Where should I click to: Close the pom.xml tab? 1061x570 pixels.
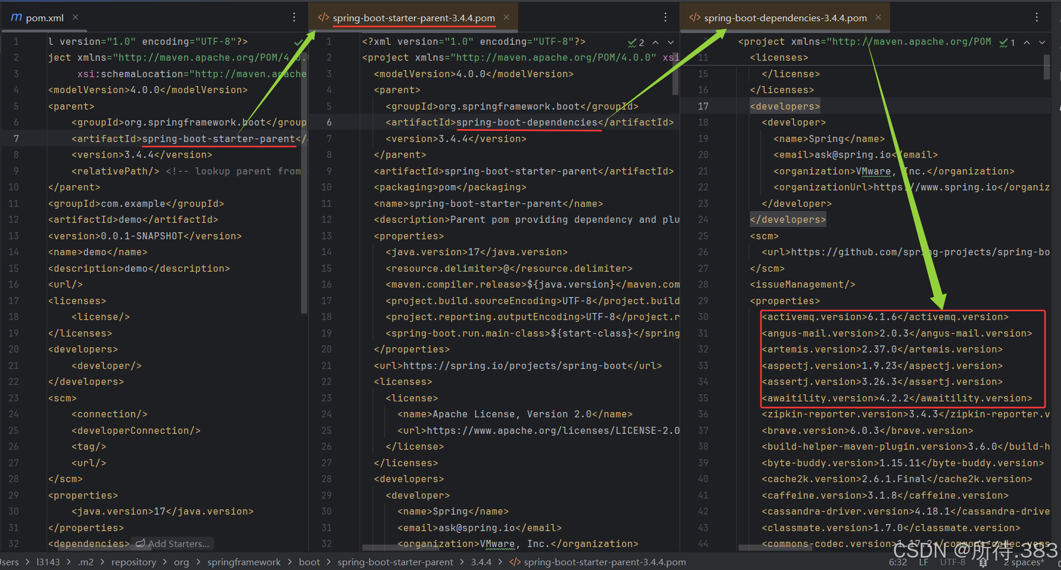[75, 18]
